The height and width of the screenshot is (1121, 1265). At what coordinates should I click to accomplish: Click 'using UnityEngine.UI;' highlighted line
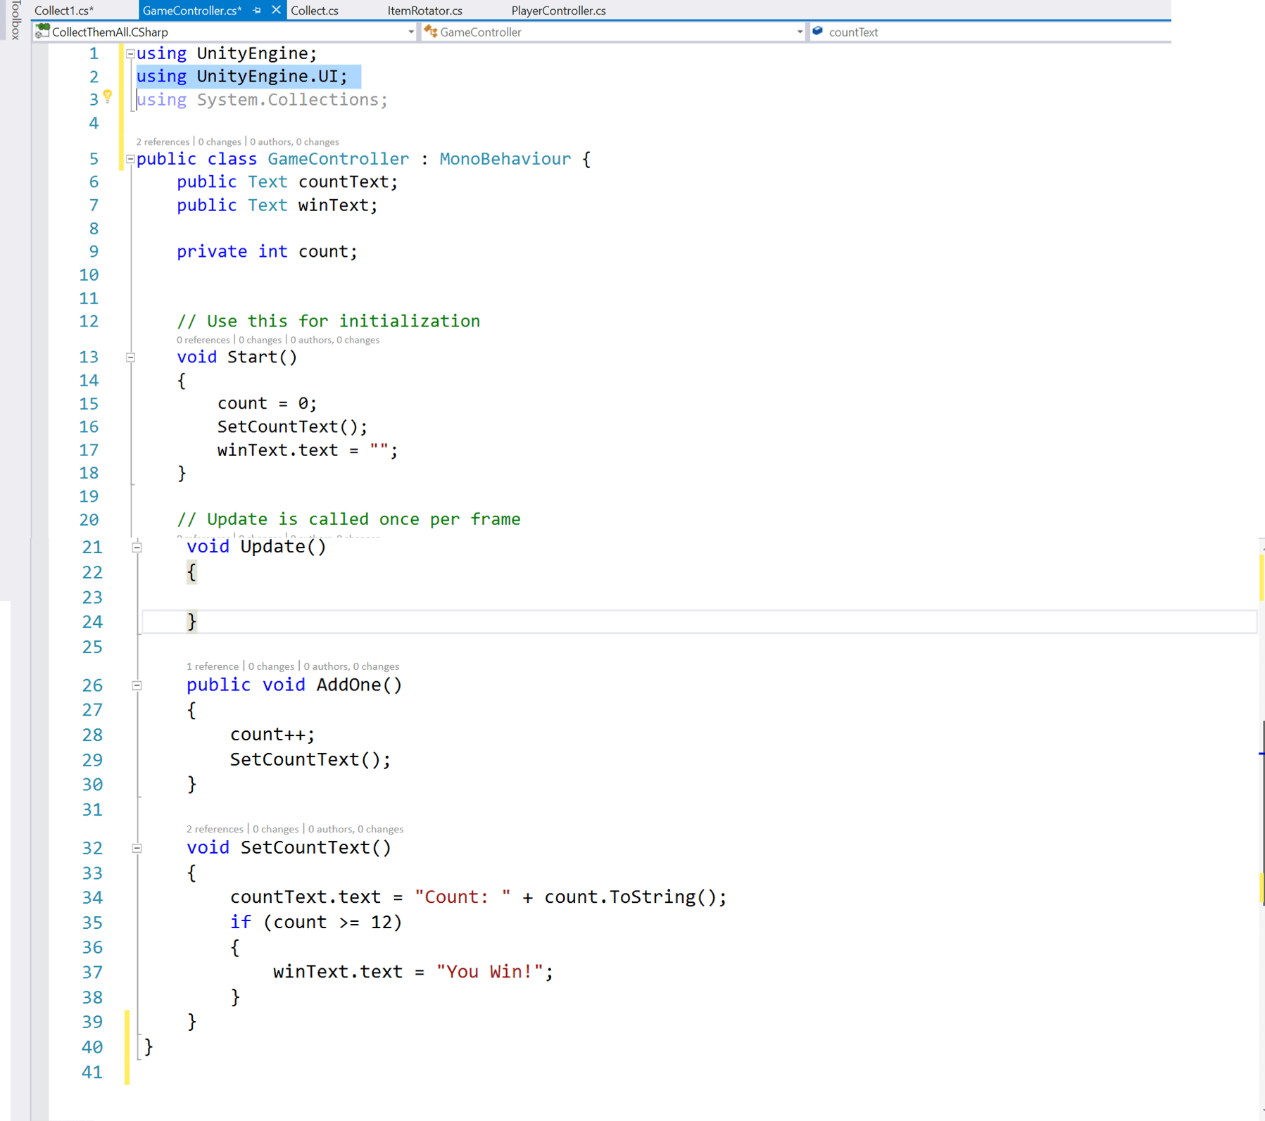point(242,76)
